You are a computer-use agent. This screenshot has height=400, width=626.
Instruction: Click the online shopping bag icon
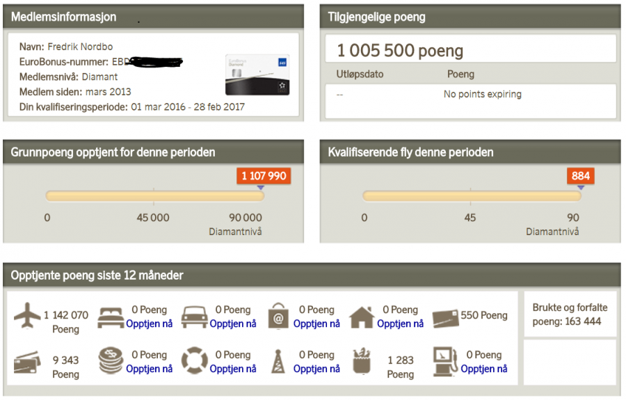pos(278,317)
